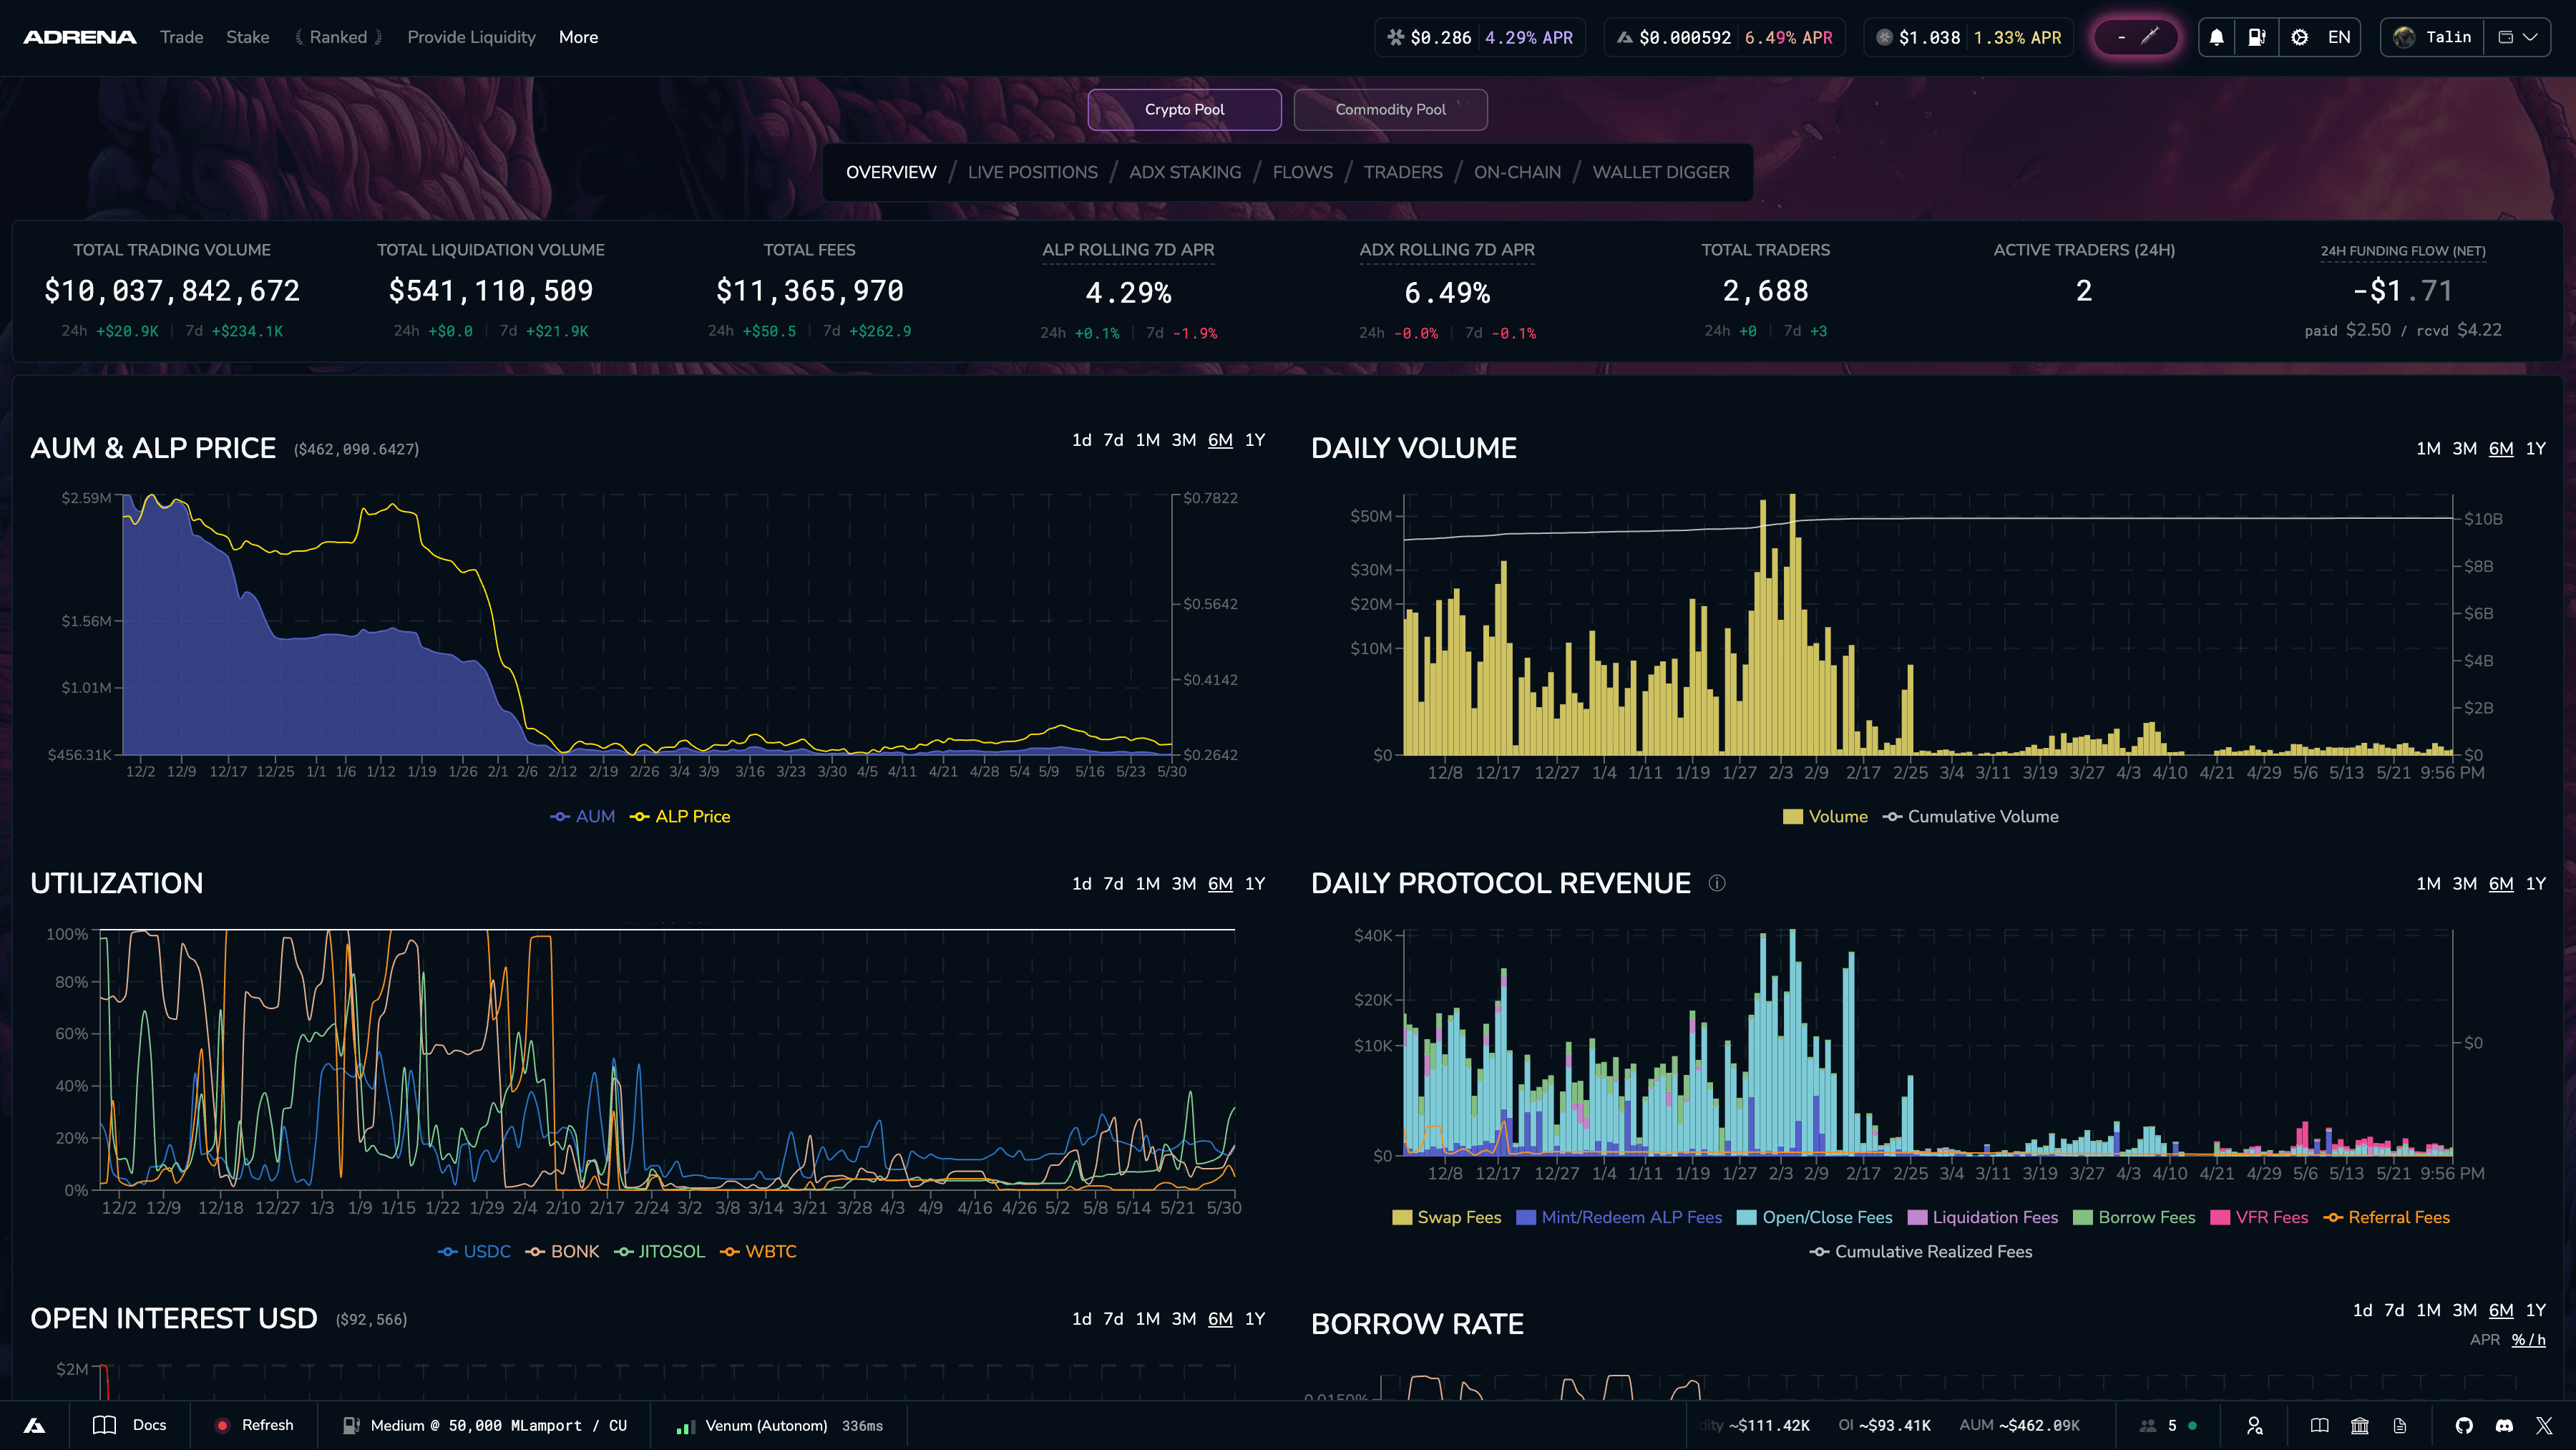Open the user search icon in footer
This screenshot has height=1450, width=2576.
coord(2254,1425)
